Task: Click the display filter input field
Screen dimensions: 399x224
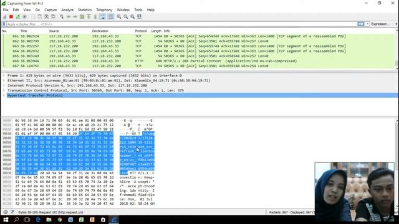Action: pyautogui.click(x=181, y=24)
